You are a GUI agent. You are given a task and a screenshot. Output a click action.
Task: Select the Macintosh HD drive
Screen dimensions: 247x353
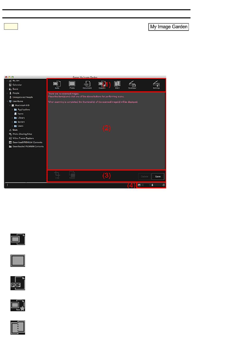pyautogui.click(x=21, y=106)
